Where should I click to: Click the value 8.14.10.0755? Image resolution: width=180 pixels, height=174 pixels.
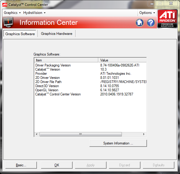110,86
